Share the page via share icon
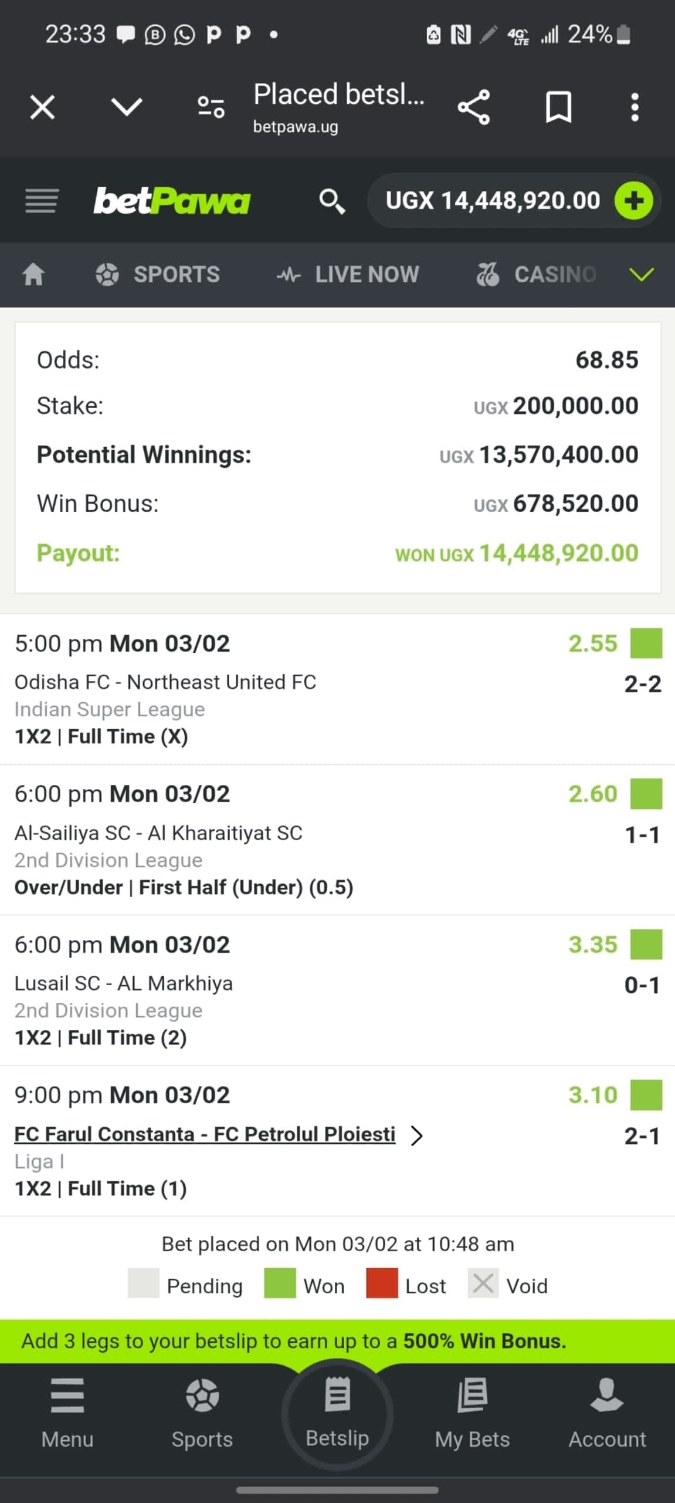 coord(473,107)
